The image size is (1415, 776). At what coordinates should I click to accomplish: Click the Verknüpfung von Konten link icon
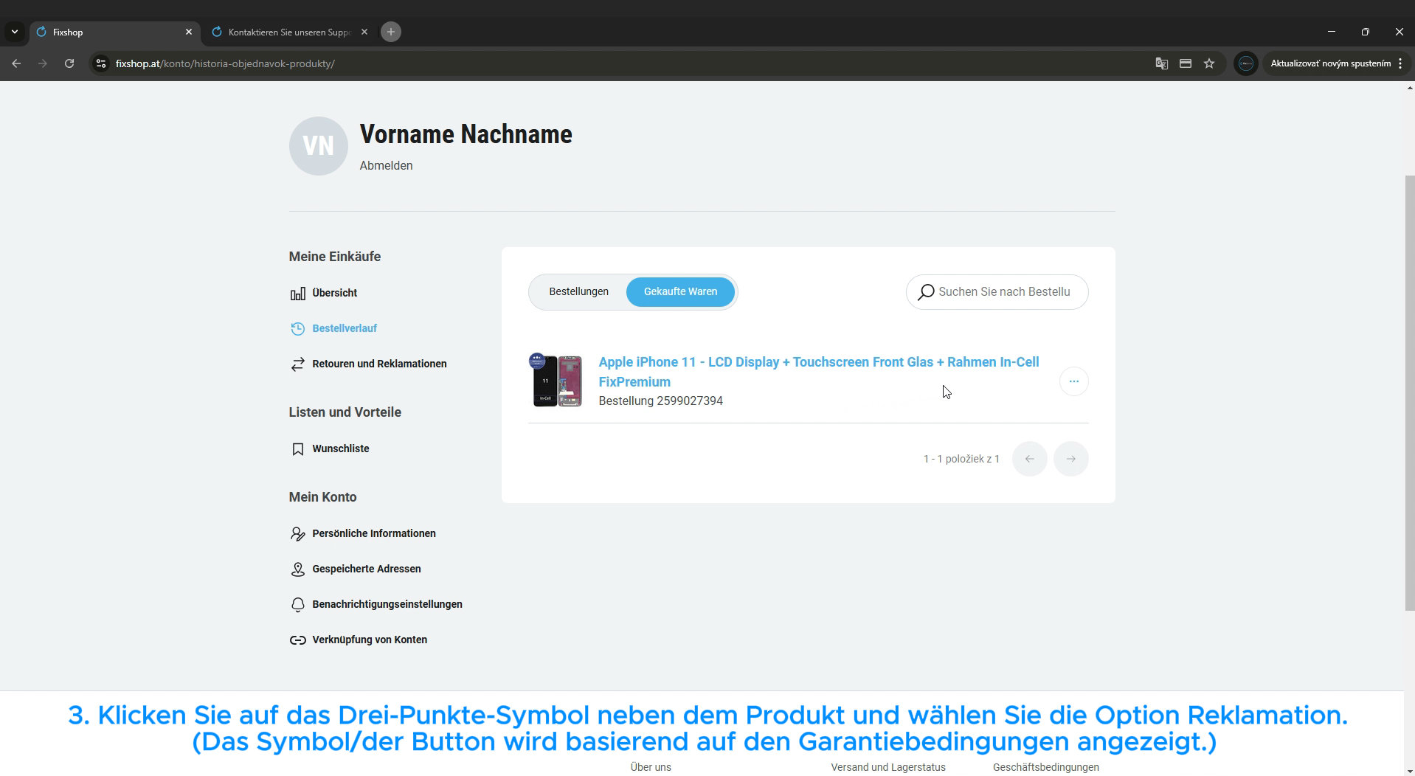click(297, 640)
